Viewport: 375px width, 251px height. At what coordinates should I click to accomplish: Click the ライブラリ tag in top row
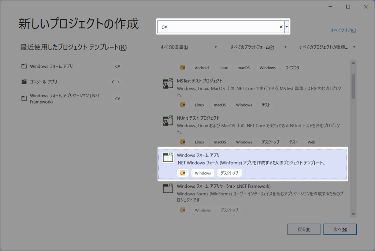click(292, 68)
